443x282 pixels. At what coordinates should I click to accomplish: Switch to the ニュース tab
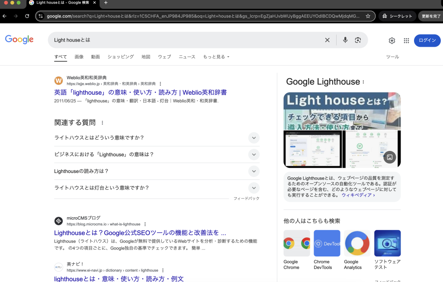click(x=187, y=57)
